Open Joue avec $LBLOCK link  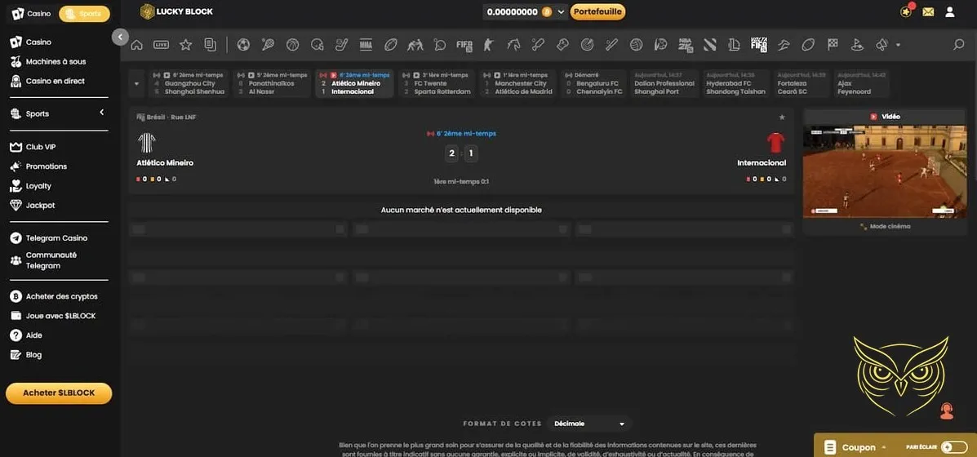(54, 316)
